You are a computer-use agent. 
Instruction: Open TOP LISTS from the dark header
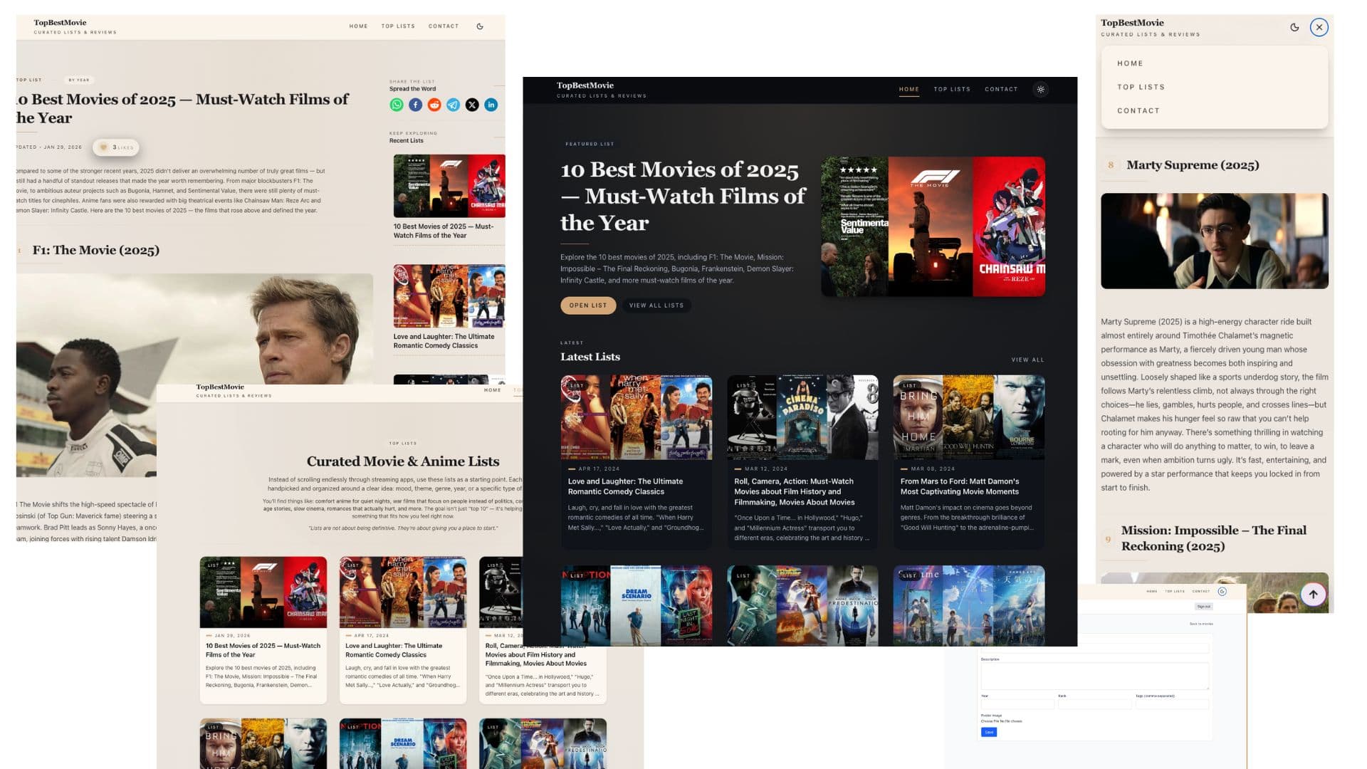(952, 89)
